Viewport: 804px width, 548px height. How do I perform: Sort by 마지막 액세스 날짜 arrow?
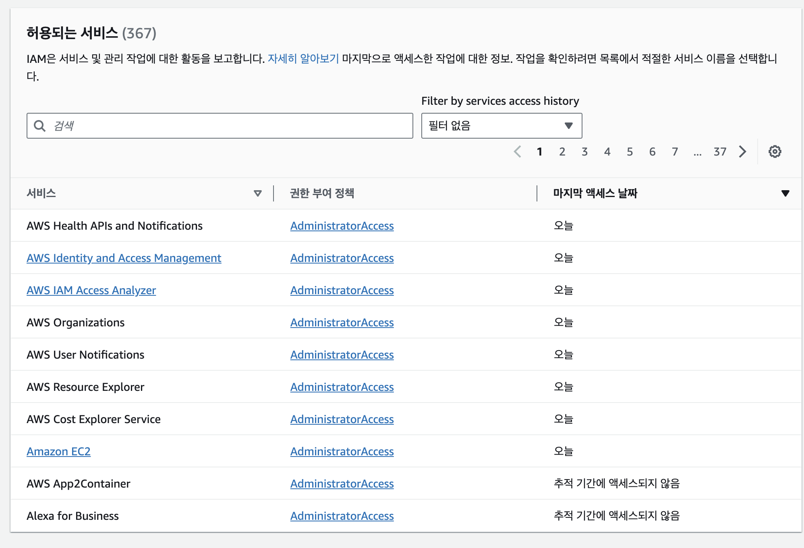click(785, 193)
